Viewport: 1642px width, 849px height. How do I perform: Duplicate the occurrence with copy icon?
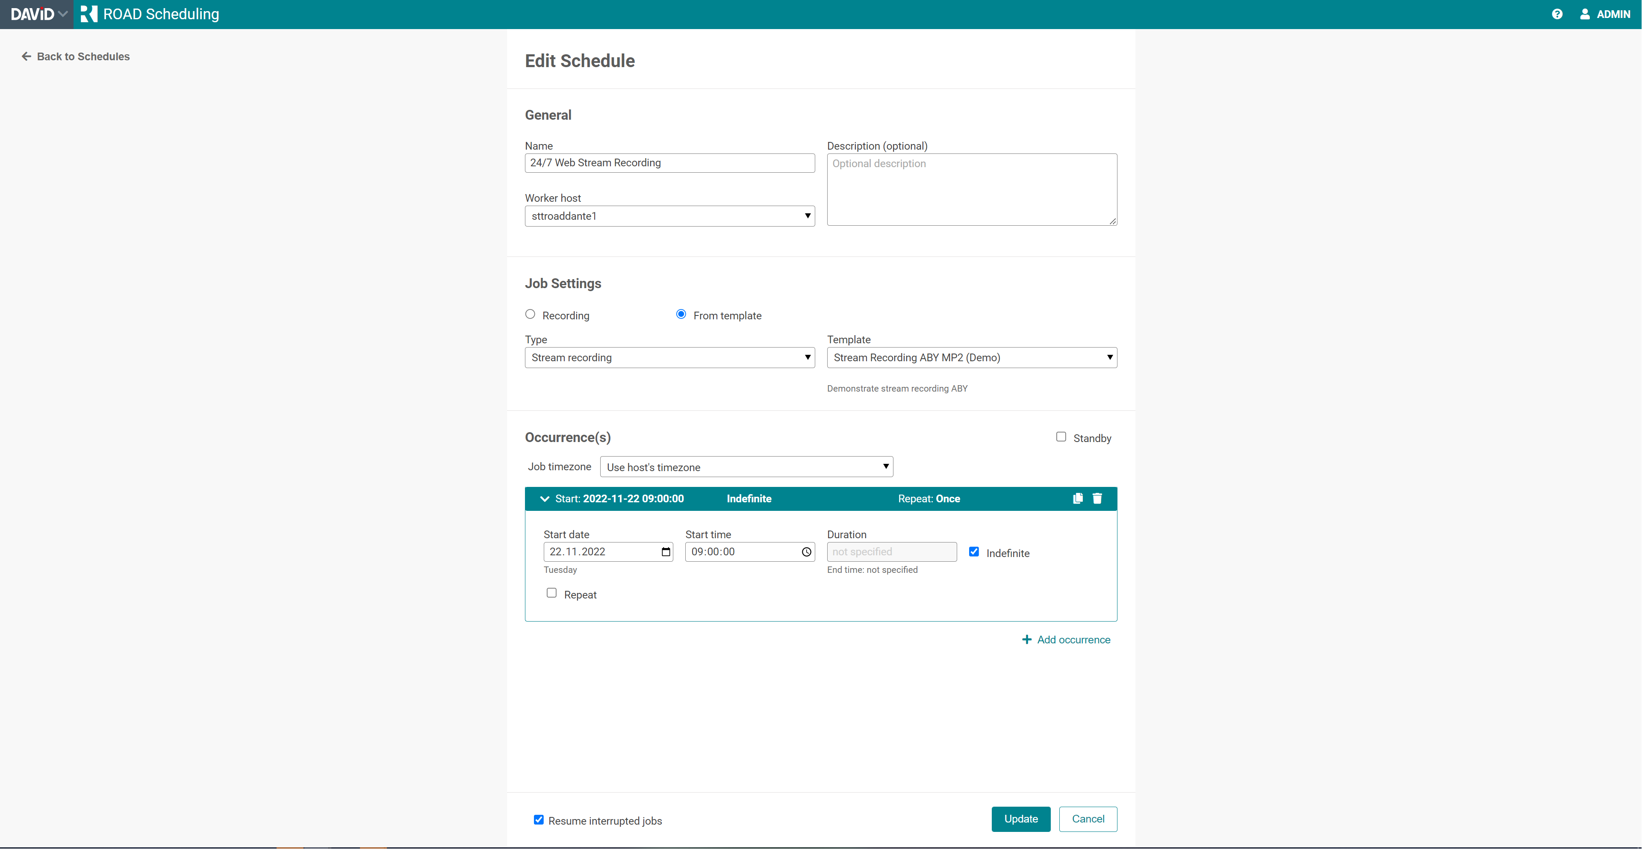tap(1077, 498)
